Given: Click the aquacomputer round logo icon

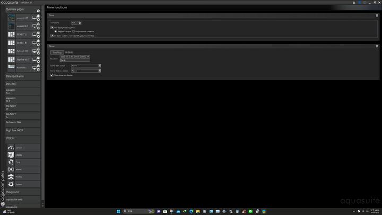Looking at the screenshot, I should click(3, 204).
